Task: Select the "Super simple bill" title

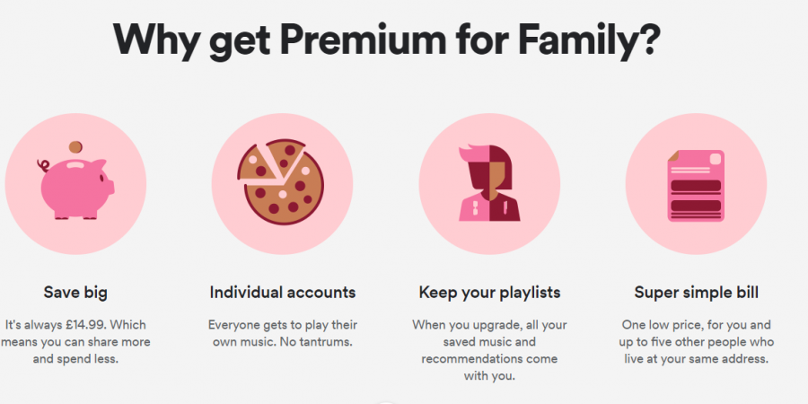Action: [x=696, y=292]
